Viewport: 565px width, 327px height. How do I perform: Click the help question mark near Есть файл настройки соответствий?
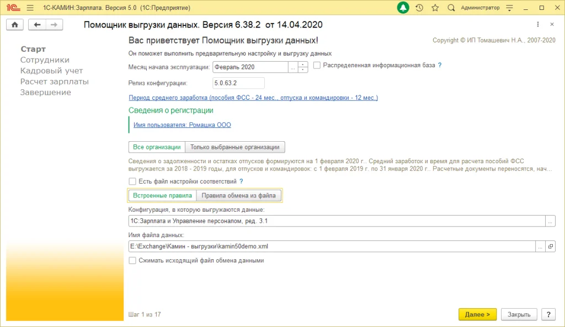click(242, 181)
